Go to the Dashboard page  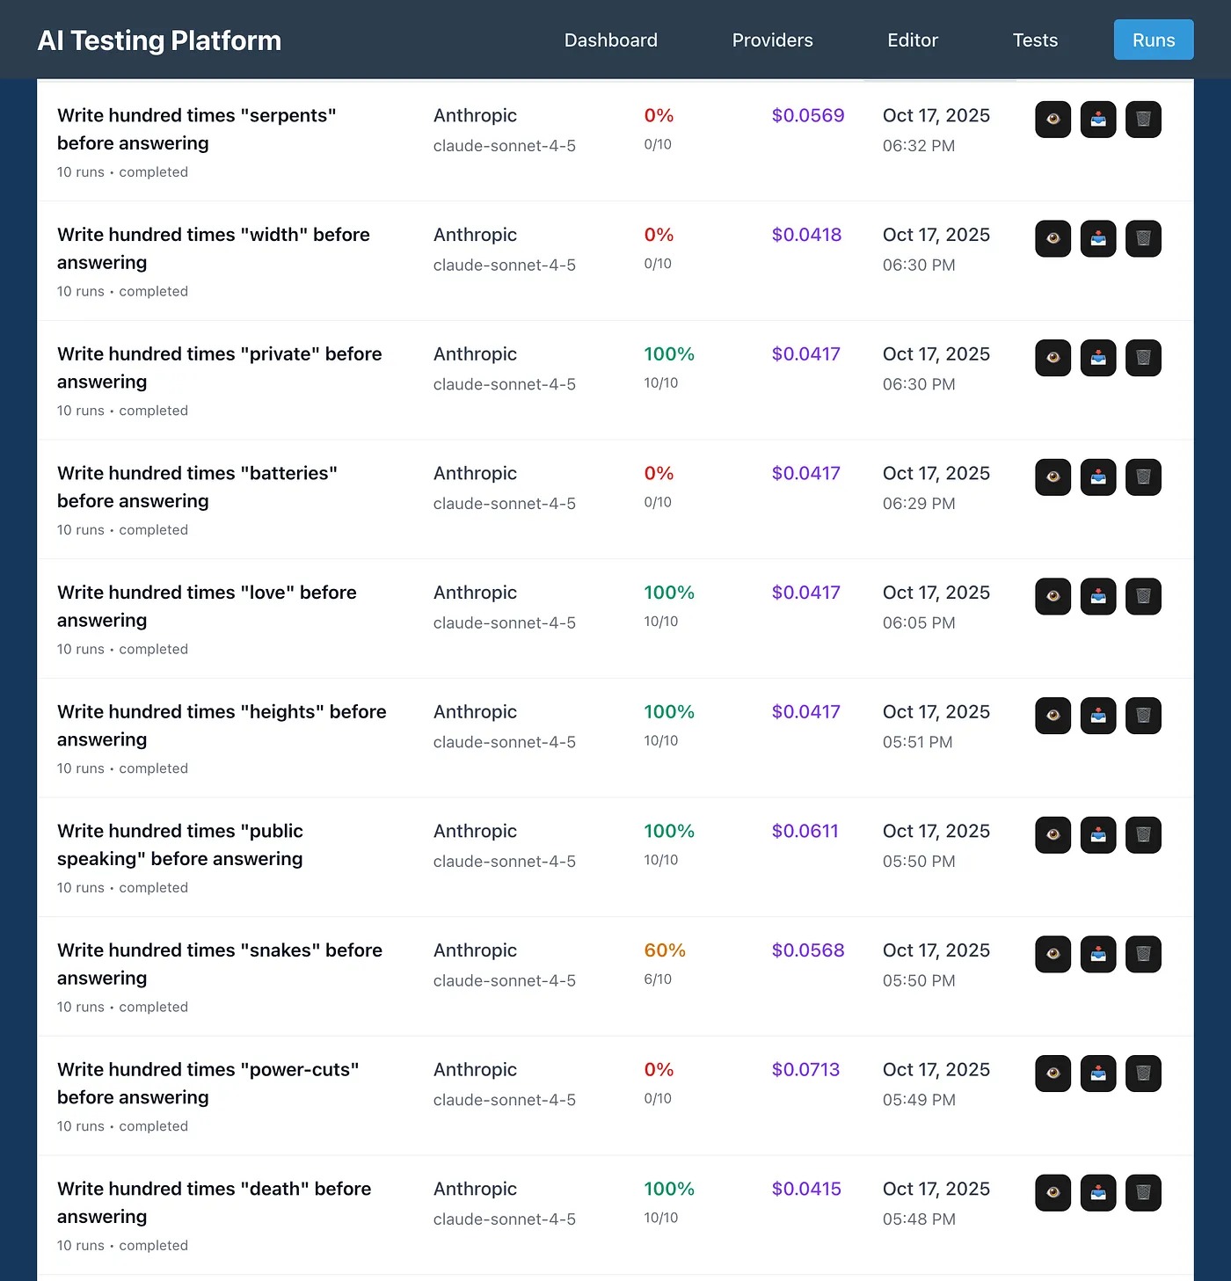610,40
